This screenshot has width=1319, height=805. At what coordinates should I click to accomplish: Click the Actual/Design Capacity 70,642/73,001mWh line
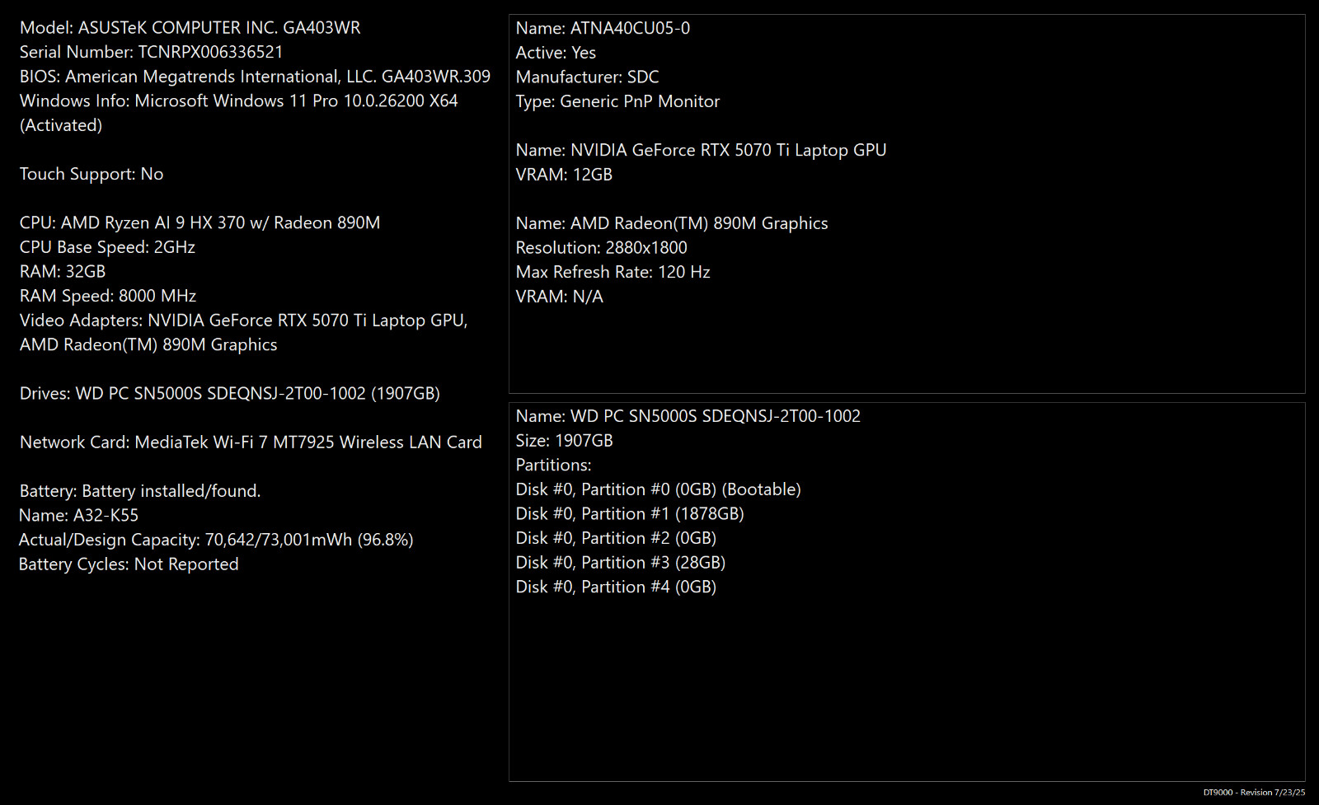point(217,540)
